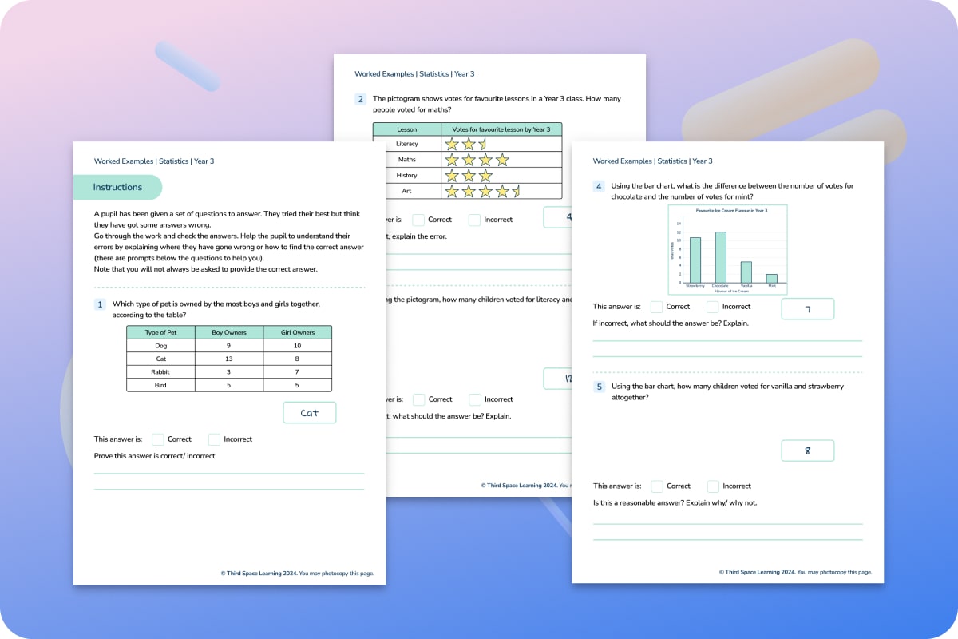The width and height of the screenshot is (958, 639).
Task: Click the Instructions heading badge
Action: 118,188
